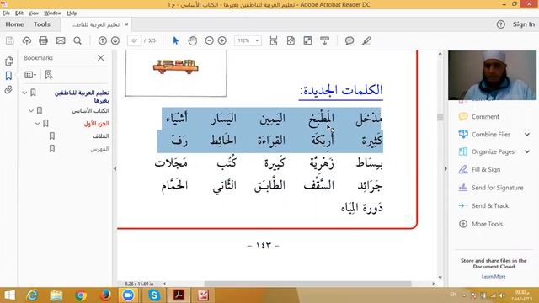Toggle read mode toolbar icon

point(324,40)
